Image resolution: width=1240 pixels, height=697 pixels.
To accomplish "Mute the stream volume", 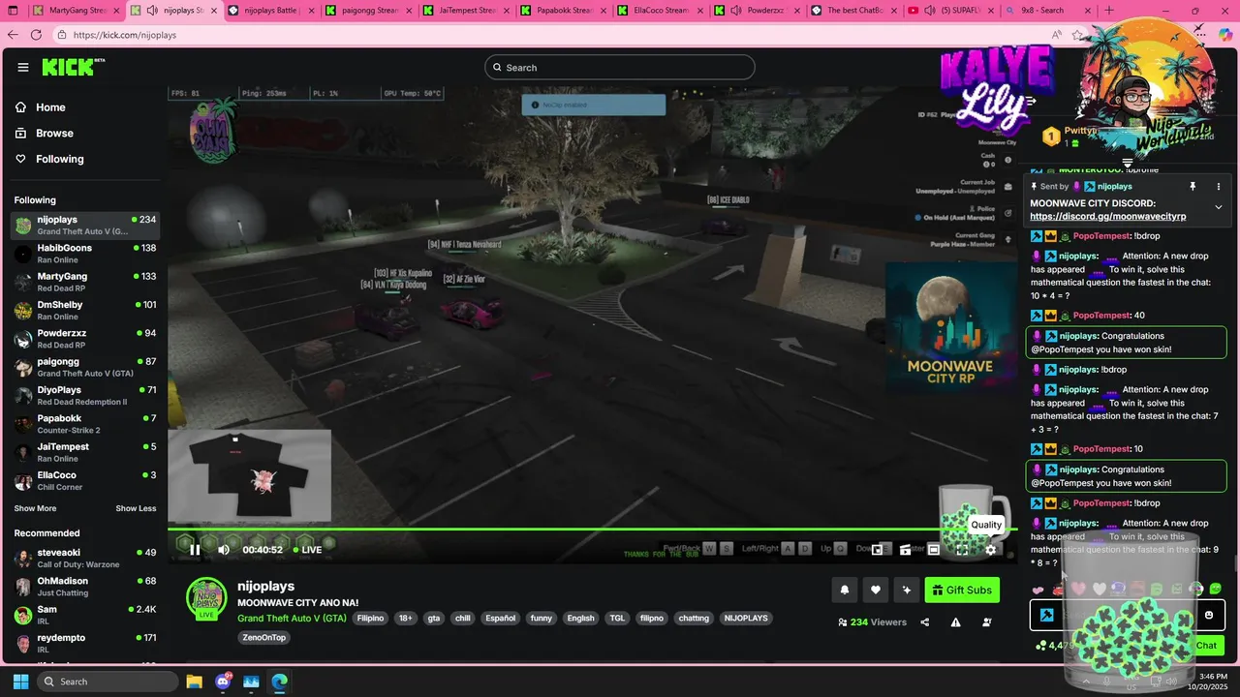I will click(224, 550).
